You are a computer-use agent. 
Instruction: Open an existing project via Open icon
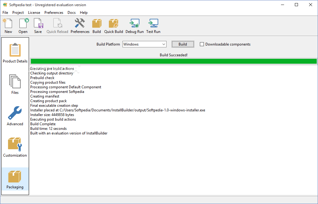click(23, 26)
